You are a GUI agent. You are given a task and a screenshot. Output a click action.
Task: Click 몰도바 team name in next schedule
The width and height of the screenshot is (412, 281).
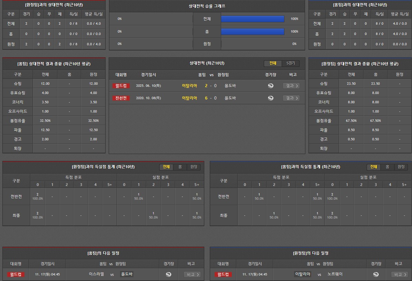[x=127, y=274]
